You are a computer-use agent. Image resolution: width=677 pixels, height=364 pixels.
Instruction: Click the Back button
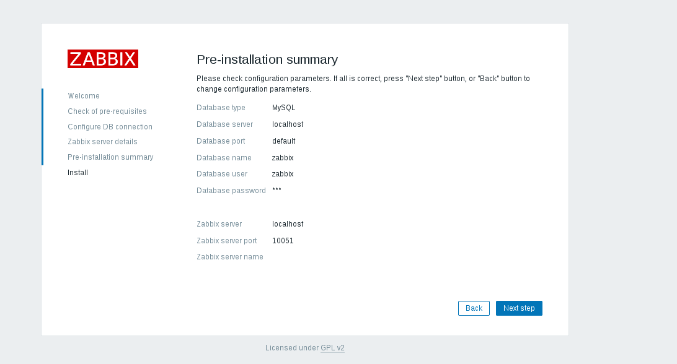click(x=474, y=308)
